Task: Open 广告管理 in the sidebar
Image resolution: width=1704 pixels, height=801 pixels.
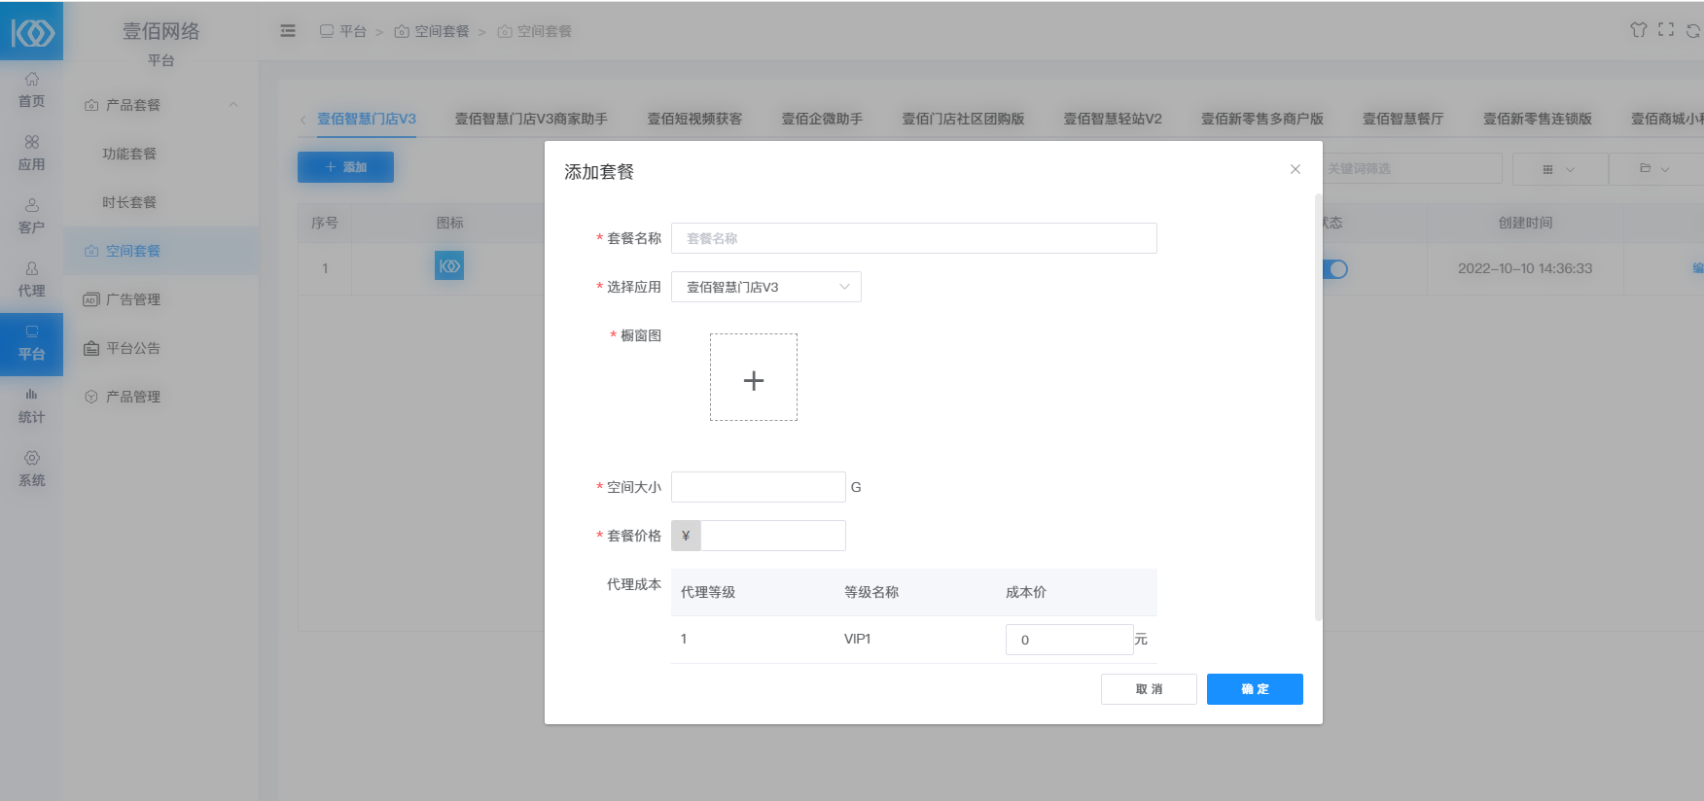Action: [x=133, y=299]
